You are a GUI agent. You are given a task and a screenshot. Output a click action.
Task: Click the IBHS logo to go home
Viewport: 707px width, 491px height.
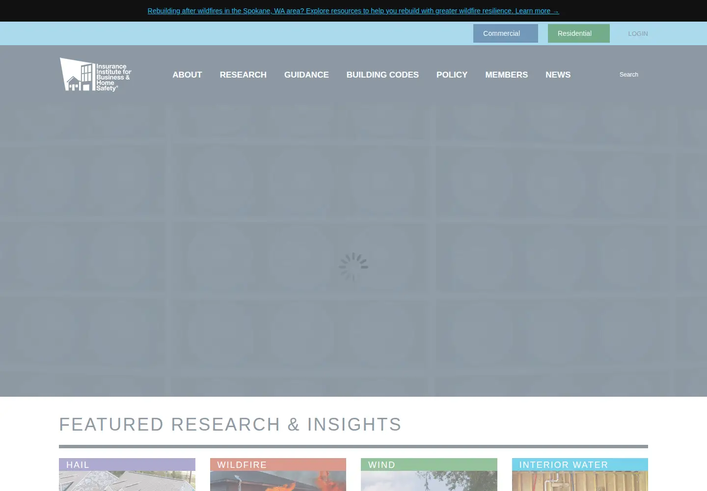point(96,75)
